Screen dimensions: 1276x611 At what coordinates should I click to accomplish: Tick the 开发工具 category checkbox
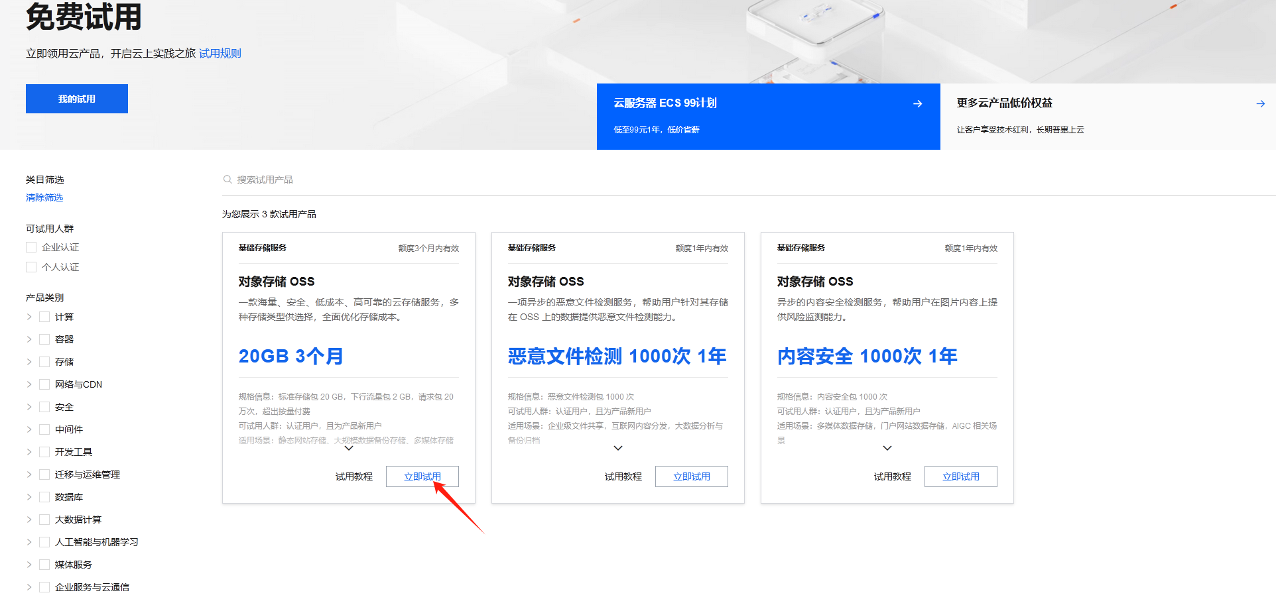click(44, 452)
